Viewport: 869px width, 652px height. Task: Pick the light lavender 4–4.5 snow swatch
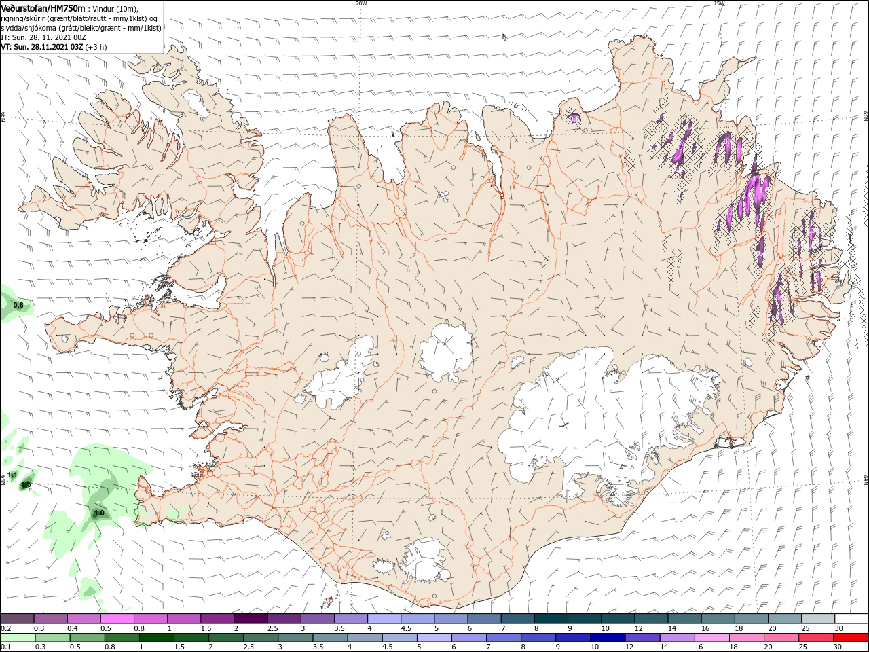coord(384,619)
